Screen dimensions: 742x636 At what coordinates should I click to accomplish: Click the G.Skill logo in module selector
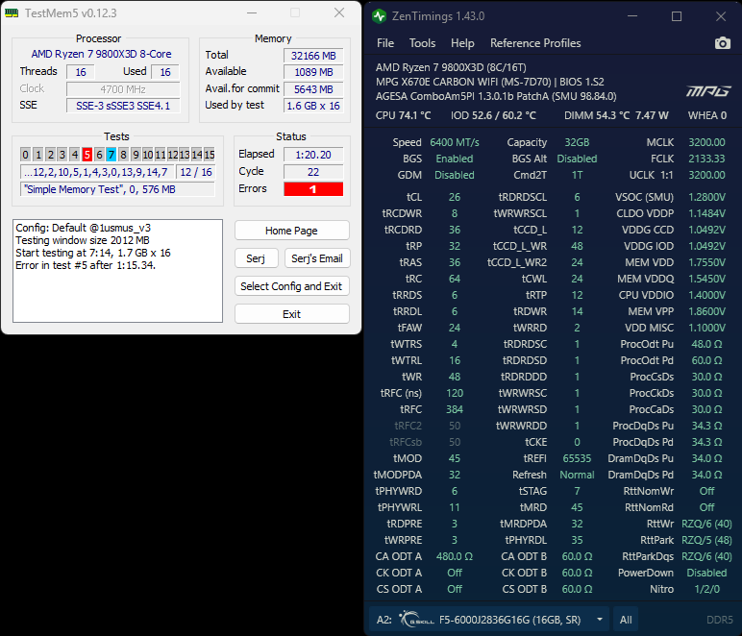416,620
